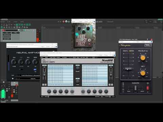Click the red power icon in track FX panel

coord(3,30)
